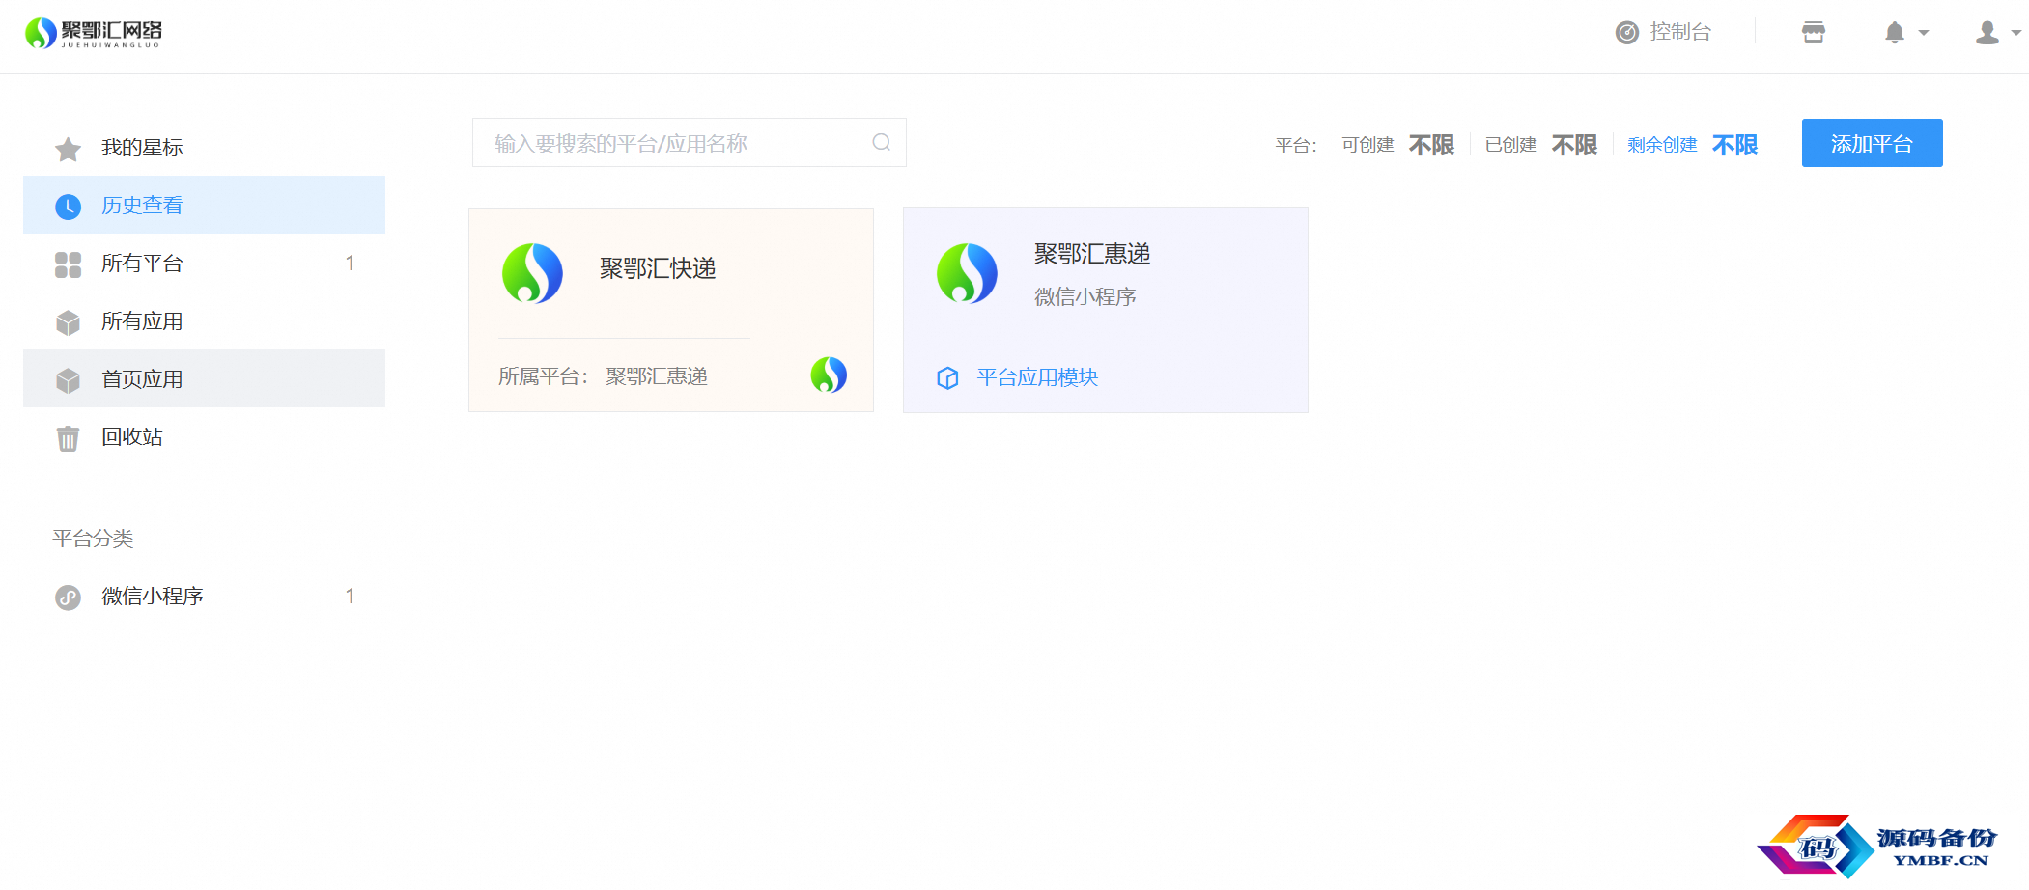Image resolution: width=2029 pixels, height=890 pixels.
Task: Open the 聚鄂汇惠递 platform card title
Action: (x=1092, y=254)
